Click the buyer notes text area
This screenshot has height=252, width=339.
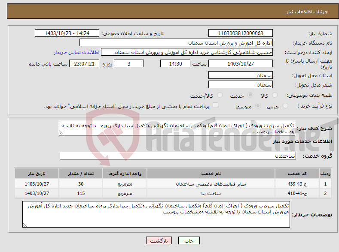pyautogui.click(x=156, y=214)
